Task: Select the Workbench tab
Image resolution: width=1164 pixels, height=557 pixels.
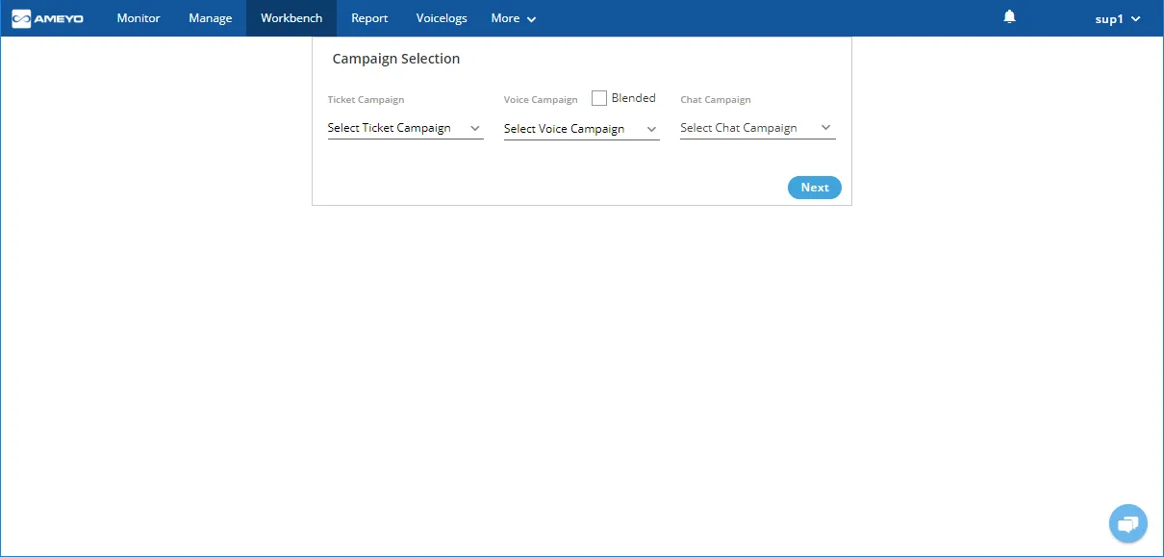Action: (x=291, y=18)
